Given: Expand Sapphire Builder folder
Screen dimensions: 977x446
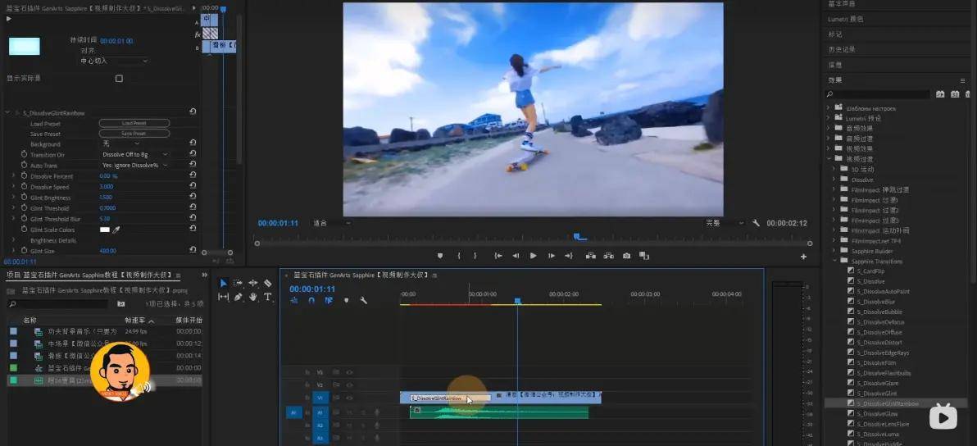Looking at the screenshot, I should pyautogui.click(x=835, y=251).
